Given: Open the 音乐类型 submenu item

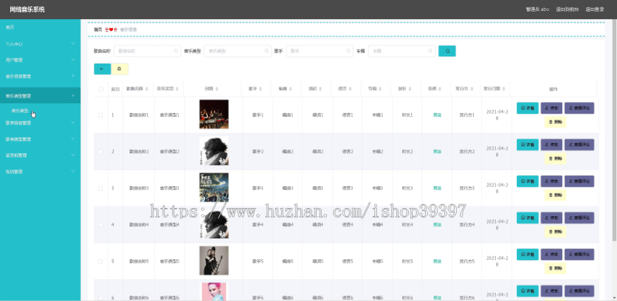Looking at the screenshot, I should pos(20,111).
